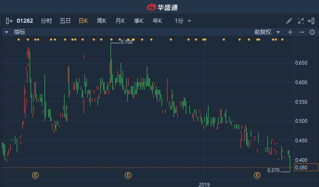Click the 年K yearly chart button

tap(157, 21)
